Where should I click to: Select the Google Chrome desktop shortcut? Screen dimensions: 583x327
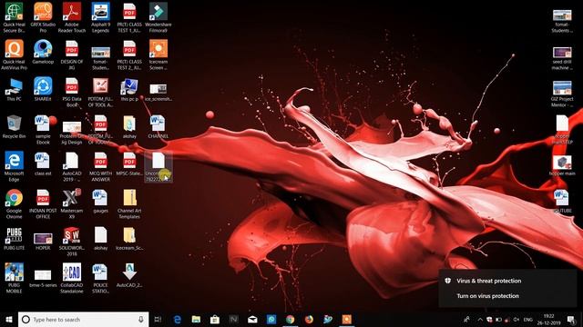point(15,203)
